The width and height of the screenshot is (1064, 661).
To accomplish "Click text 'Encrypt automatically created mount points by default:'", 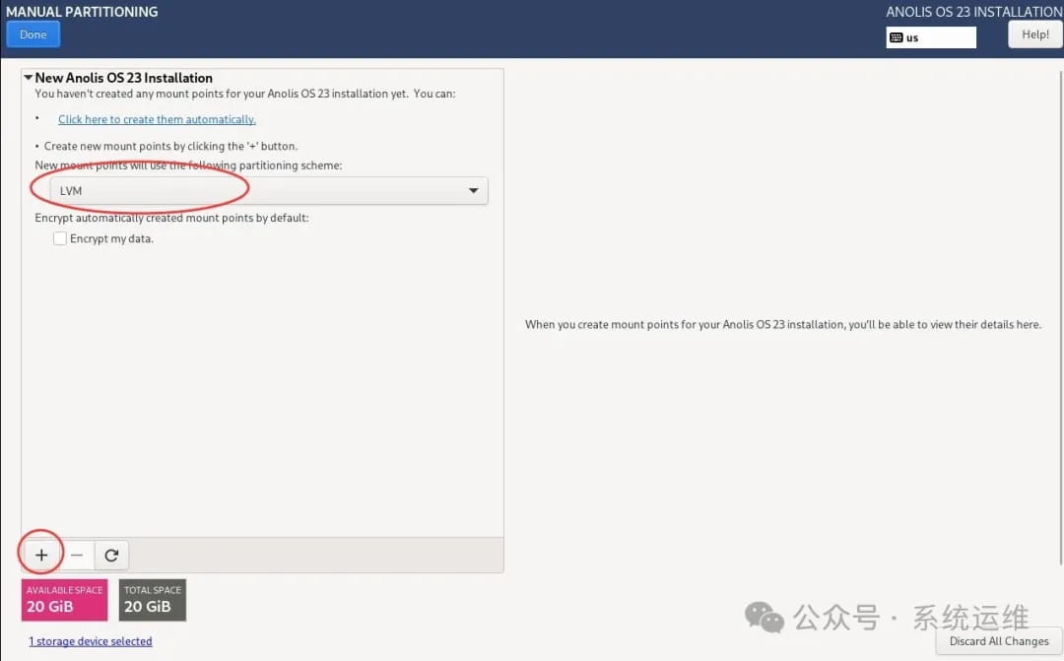I will click(x=171, y=218).
